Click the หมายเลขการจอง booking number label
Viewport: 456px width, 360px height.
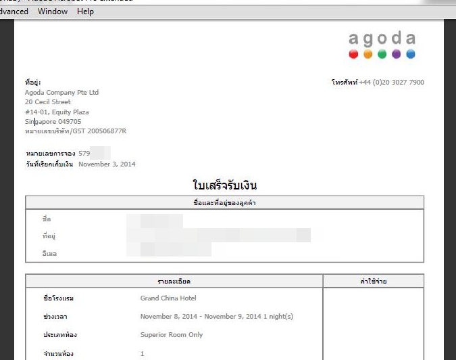click(51, 153)
